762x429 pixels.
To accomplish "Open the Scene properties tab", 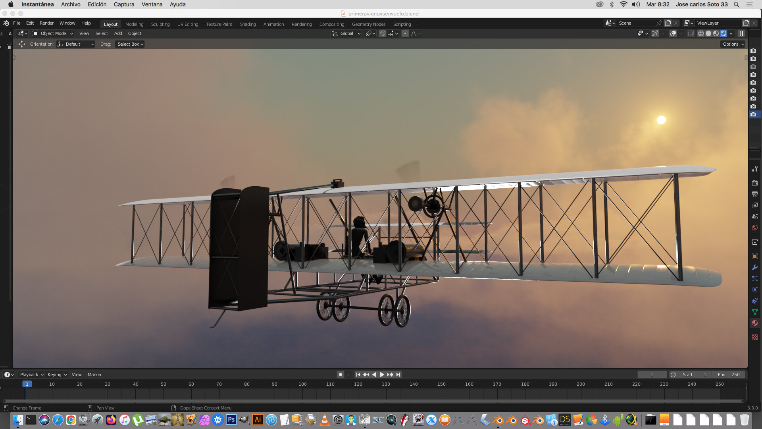I will (x=754, y=216).
